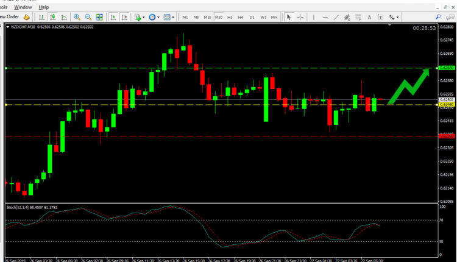
Task: Select the W1 timeframe
Action: pos(263,17)
